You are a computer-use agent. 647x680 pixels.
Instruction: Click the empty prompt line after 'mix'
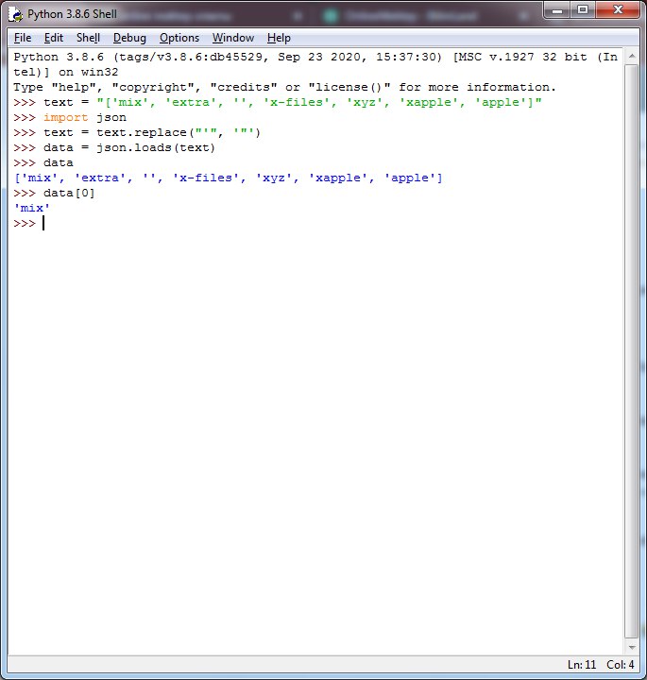pos(28,223)
